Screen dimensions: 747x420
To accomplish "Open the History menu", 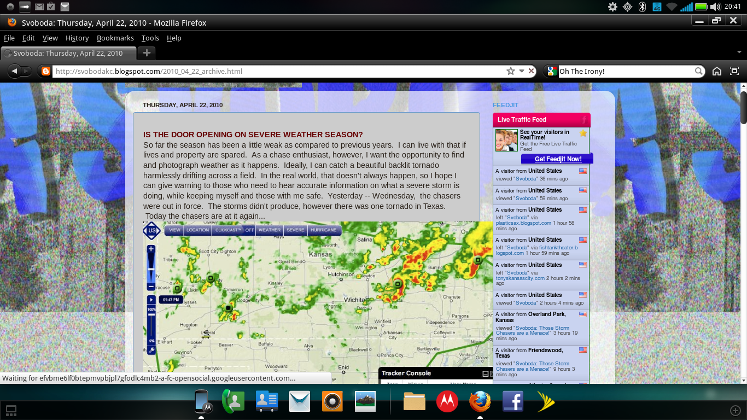I will point(77,38).
